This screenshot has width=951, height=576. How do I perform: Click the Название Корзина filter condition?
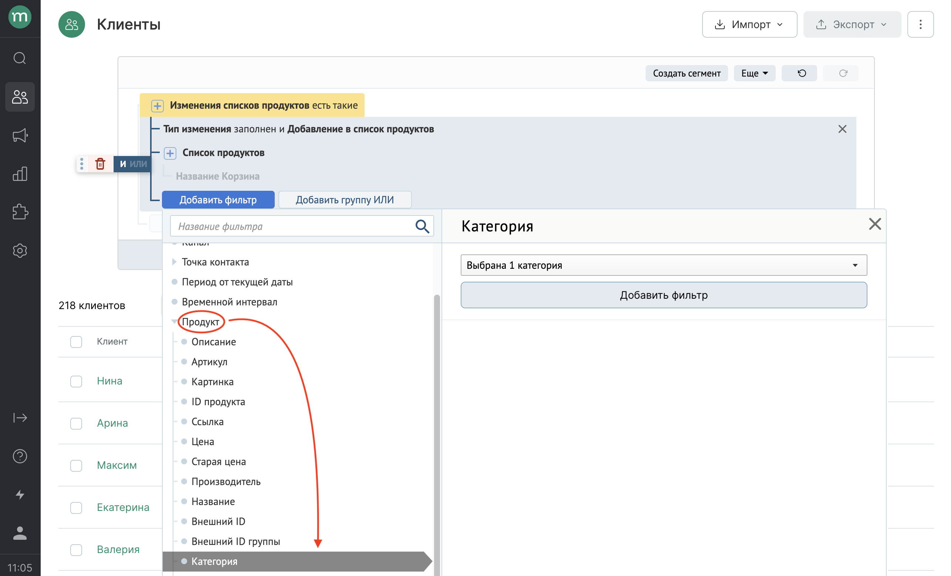218,176
